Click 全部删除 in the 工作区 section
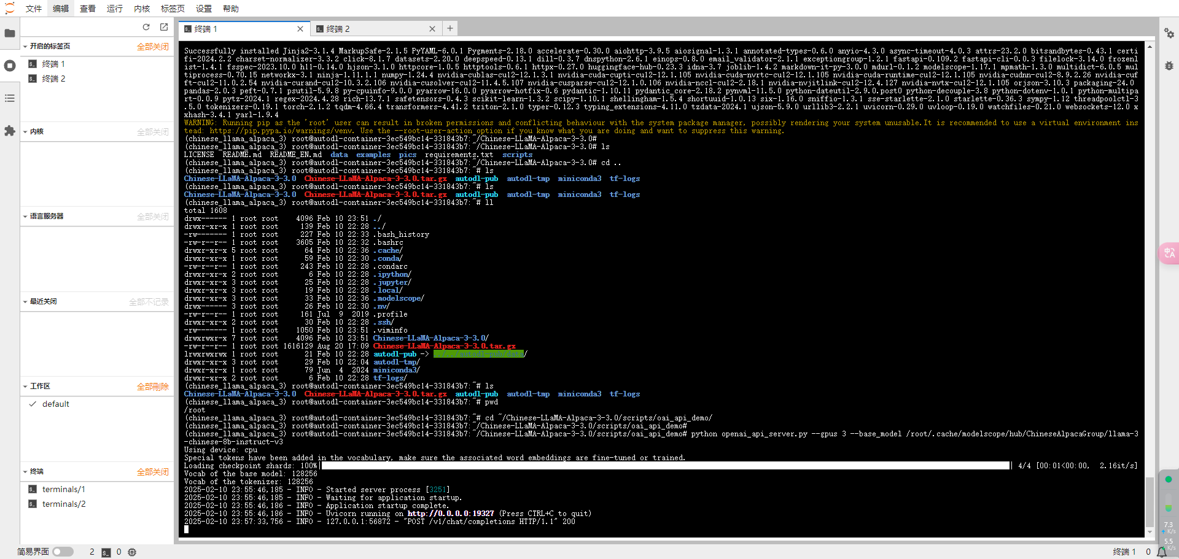 (152, 387)
